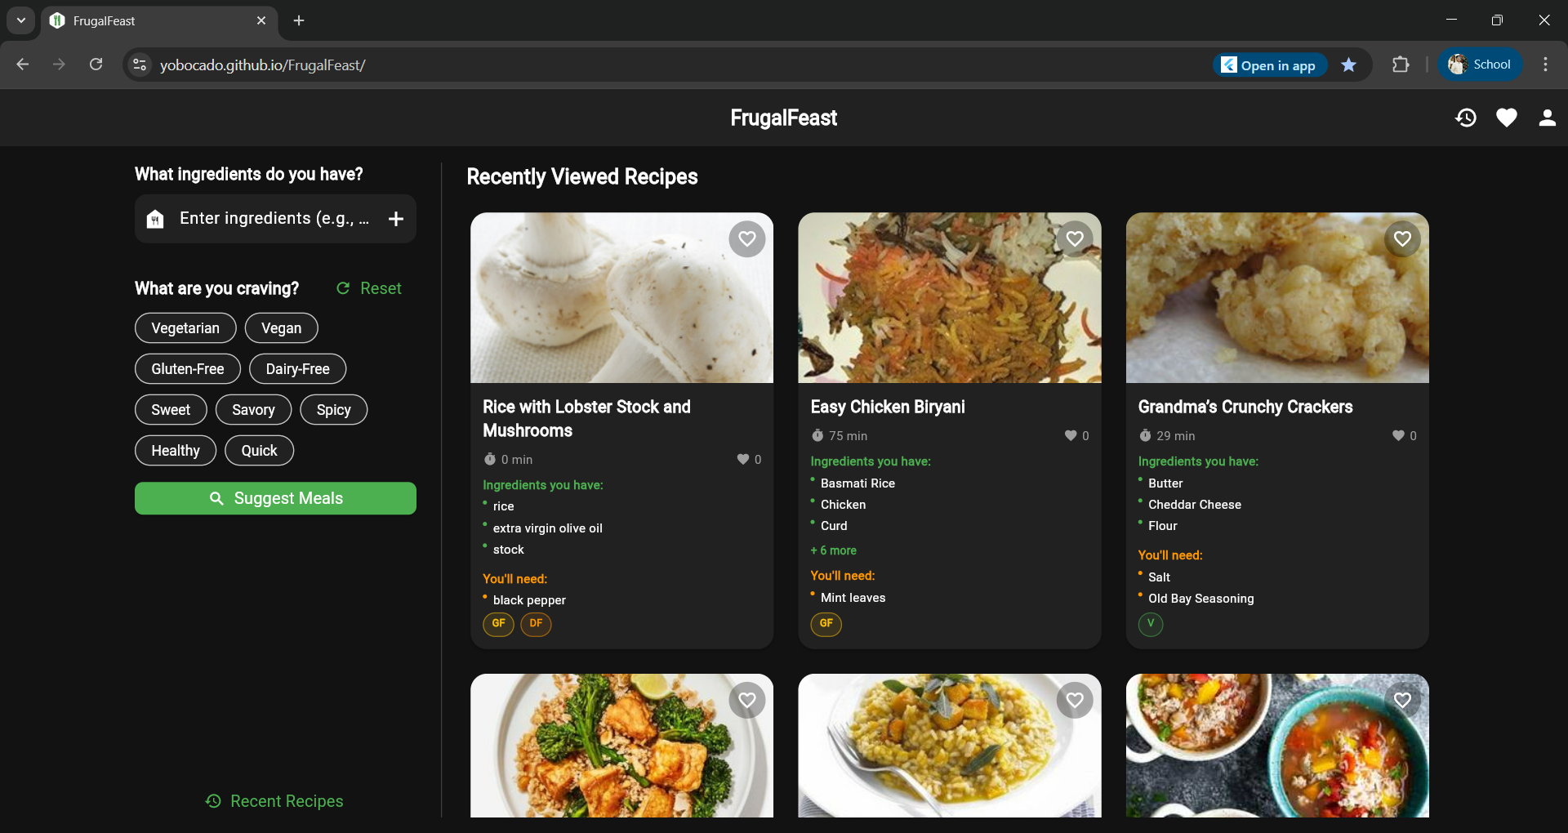Image resolution: width=1568 pixels, height=833 pixels.
Task: Click the FrugalFeast header title
Action: 784,118
